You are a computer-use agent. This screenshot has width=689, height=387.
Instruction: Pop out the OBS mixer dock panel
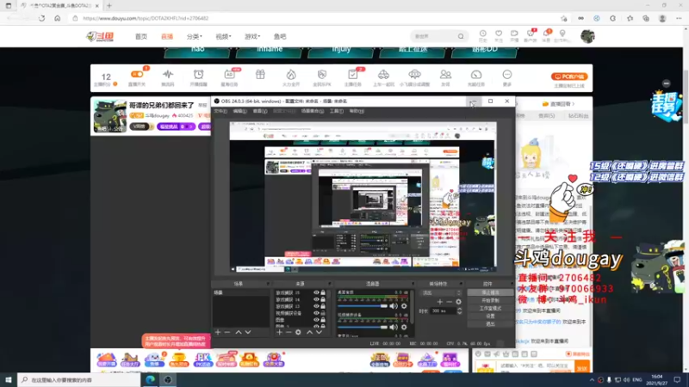pos(413,284)
